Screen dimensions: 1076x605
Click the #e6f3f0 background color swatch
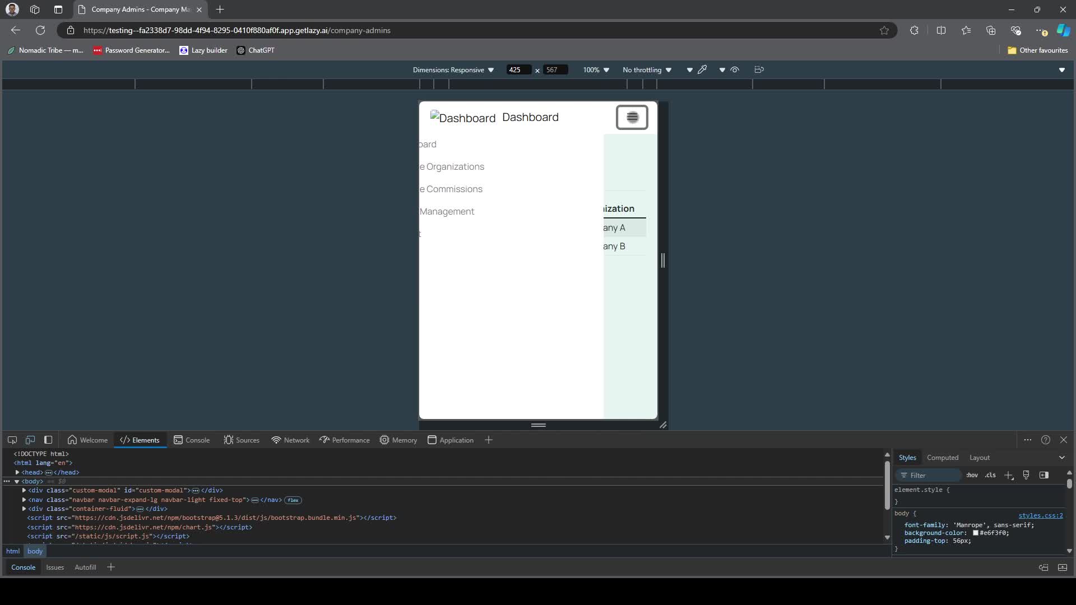[x=976, y=533]
